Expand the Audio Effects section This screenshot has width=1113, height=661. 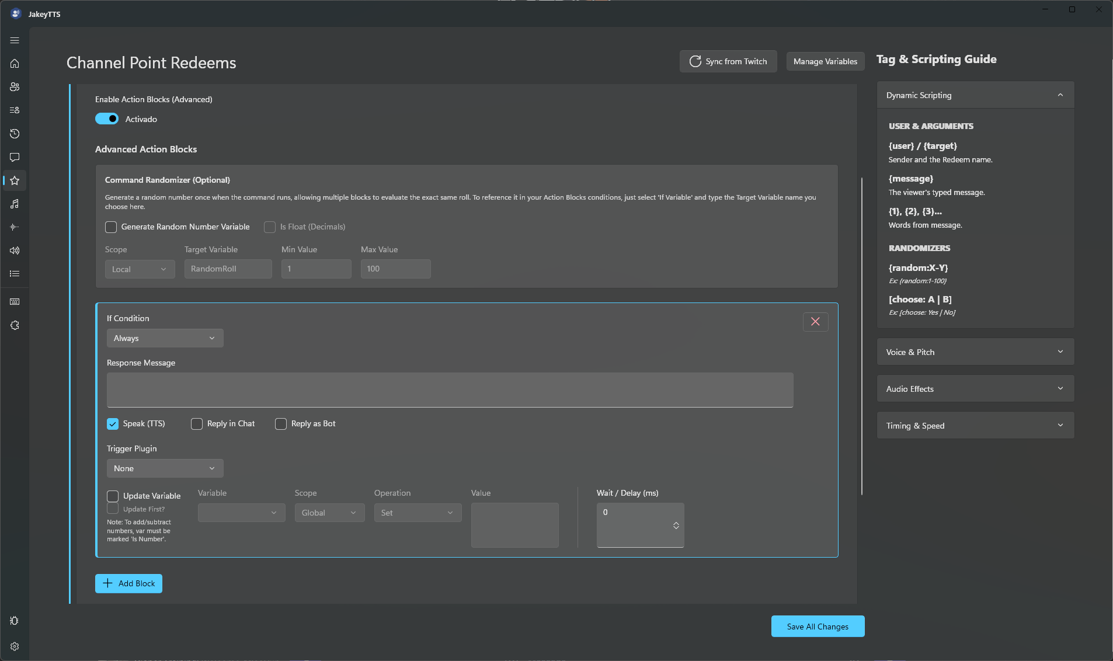tap(975, 389)
